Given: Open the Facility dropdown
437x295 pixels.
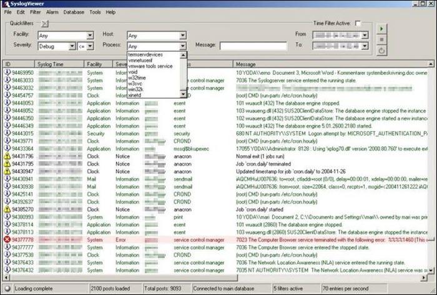Looking at the screenshot, I should tap(90, 36).
